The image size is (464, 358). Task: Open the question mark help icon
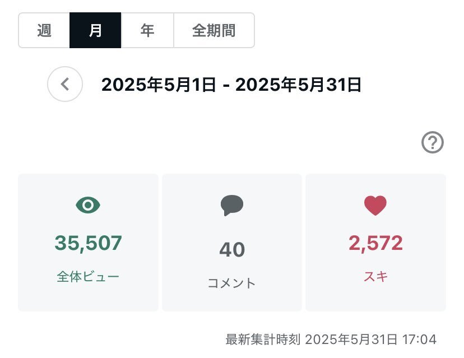(432, 142)
